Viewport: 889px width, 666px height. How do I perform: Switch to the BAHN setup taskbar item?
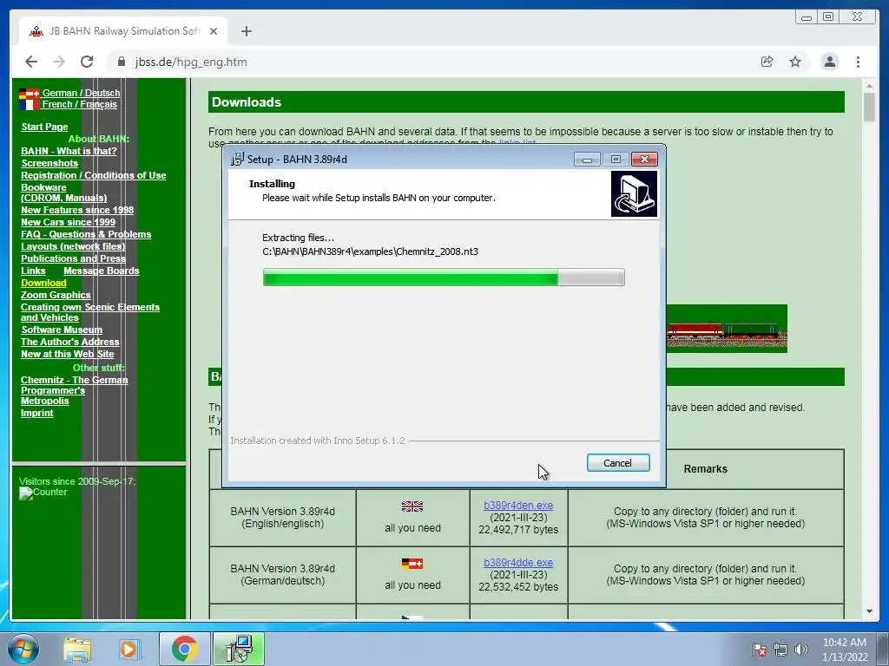[239, 649]
